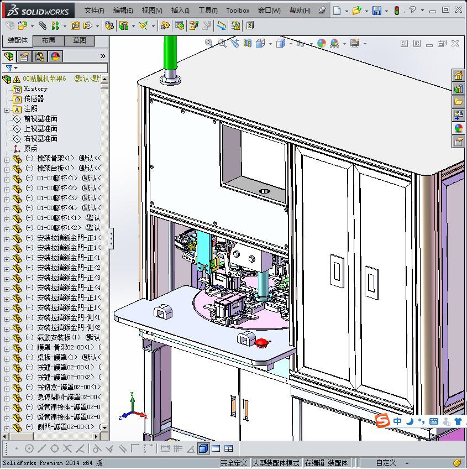Toggle the quadrant quick snap

click(x=55, y=449)
